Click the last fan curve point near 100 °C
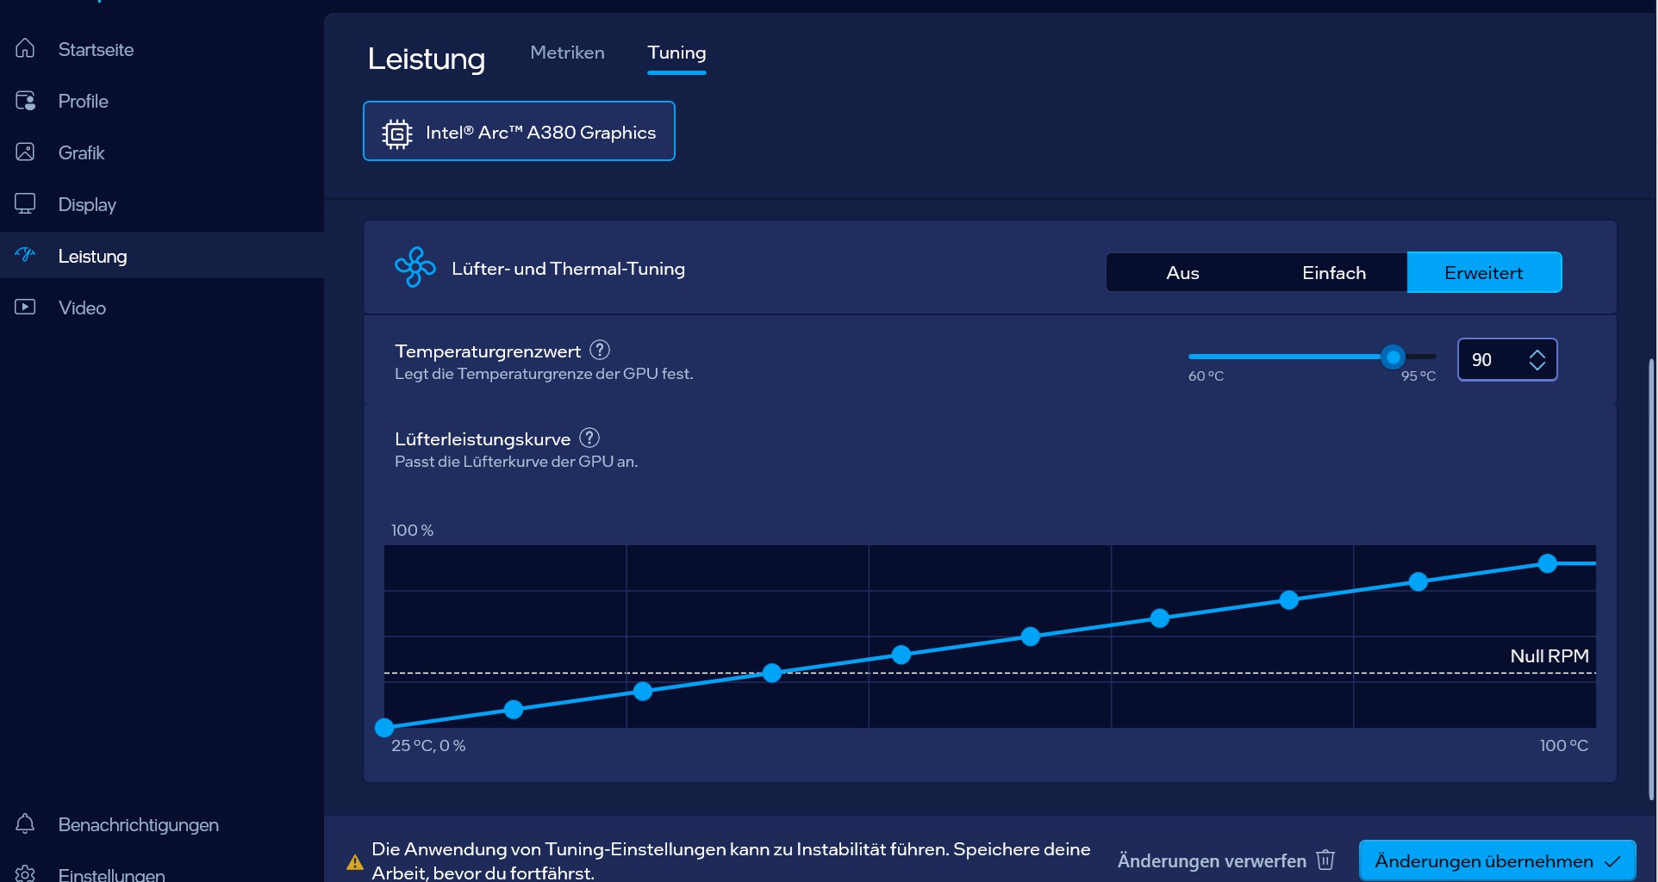Viewport: 1658px width, 882px height. pos(1548,563)
